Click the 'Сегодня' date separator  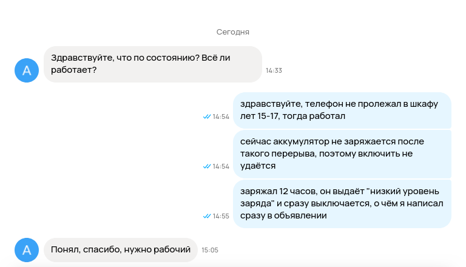(x=233, y=32)
